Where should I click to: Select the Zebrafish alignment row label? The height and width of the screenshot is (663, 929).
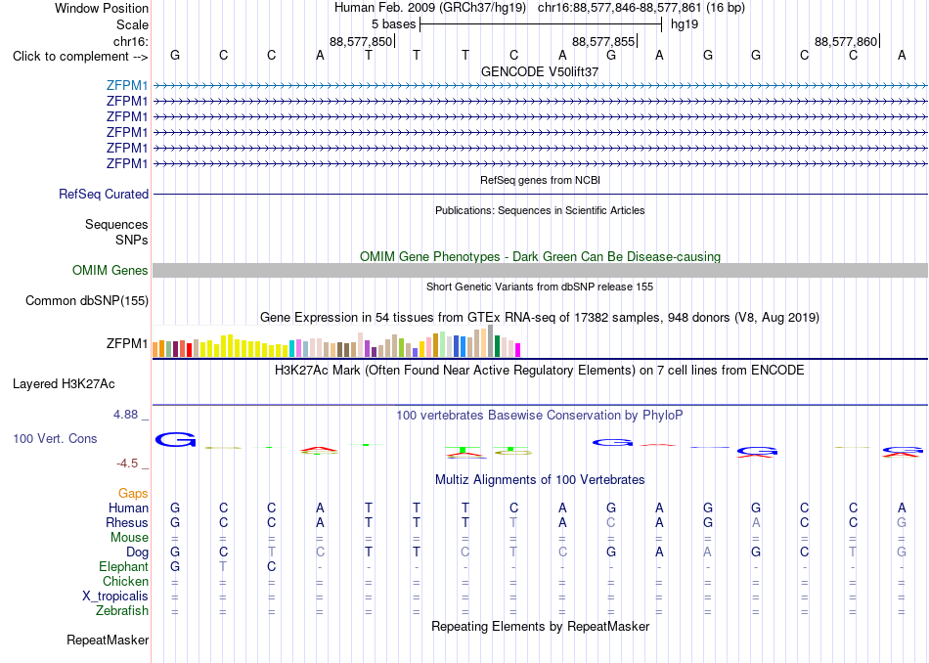[x=122, y=610]
